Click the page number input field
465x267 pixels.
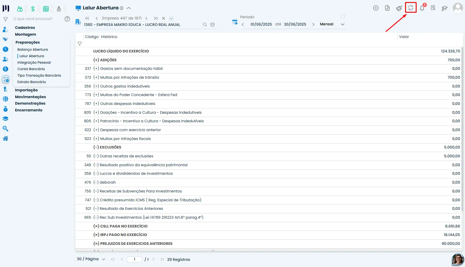pos(135,259)
